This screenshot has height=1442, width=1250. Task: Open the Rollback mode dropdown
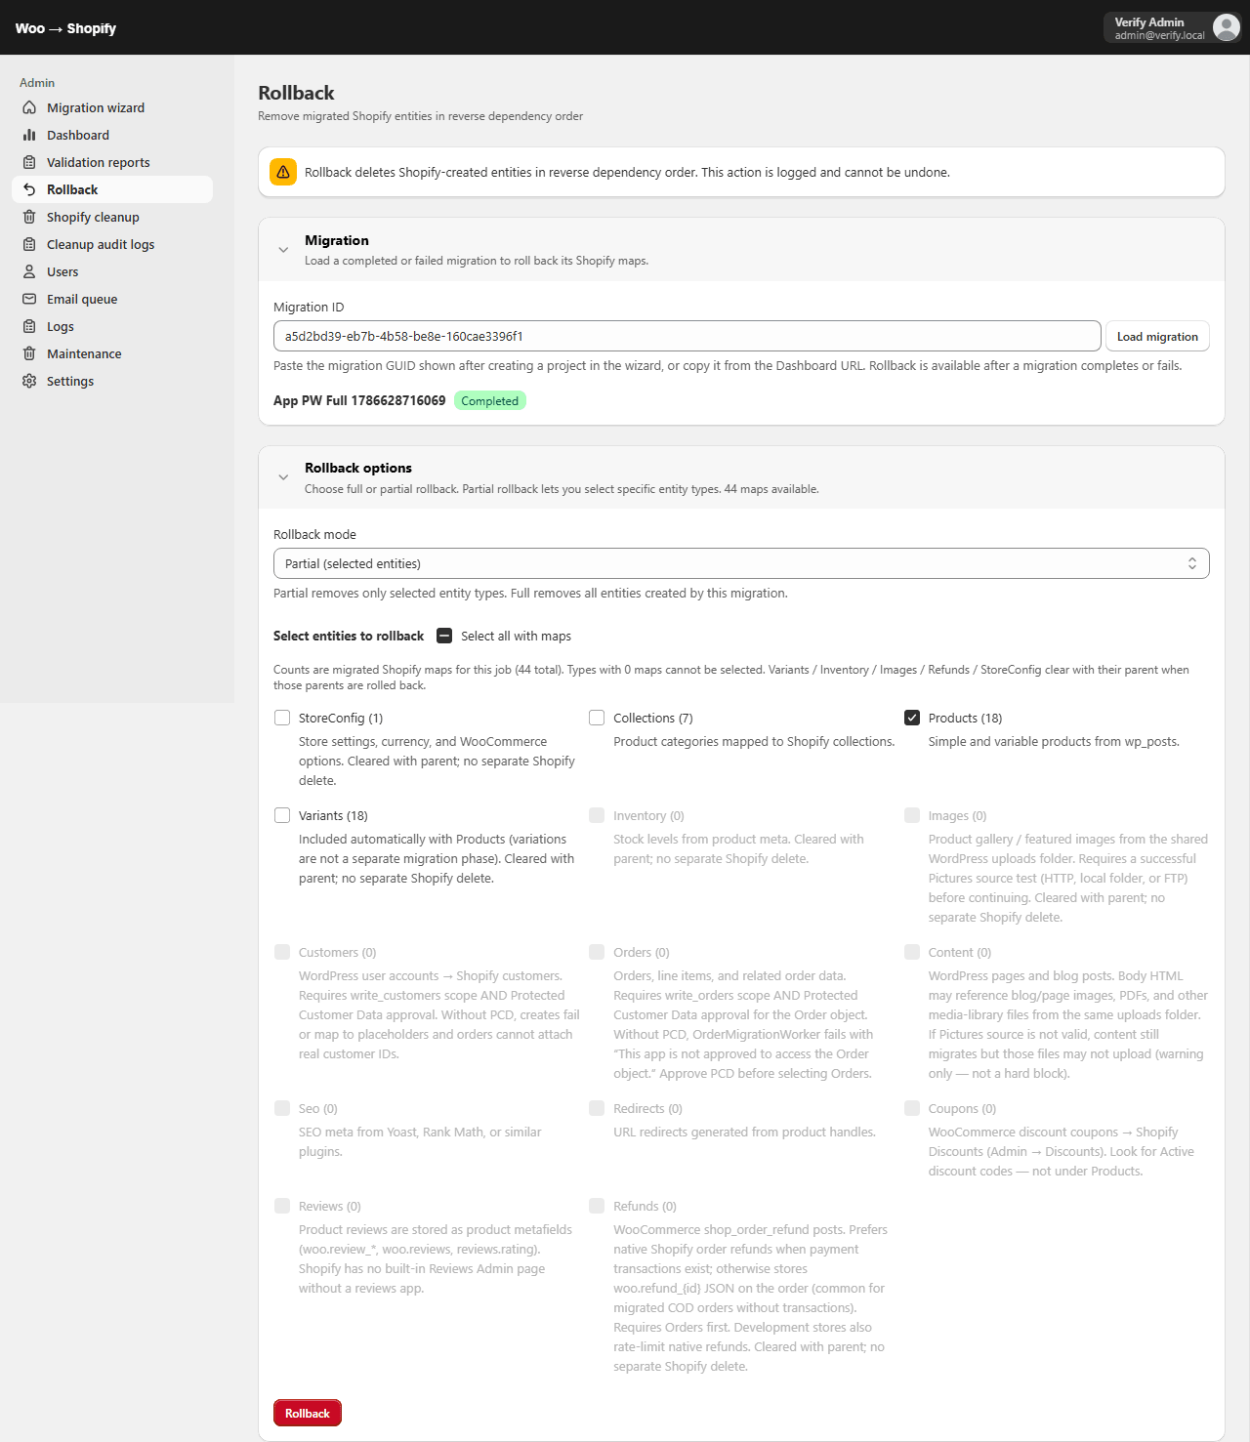tap(741, 563)
